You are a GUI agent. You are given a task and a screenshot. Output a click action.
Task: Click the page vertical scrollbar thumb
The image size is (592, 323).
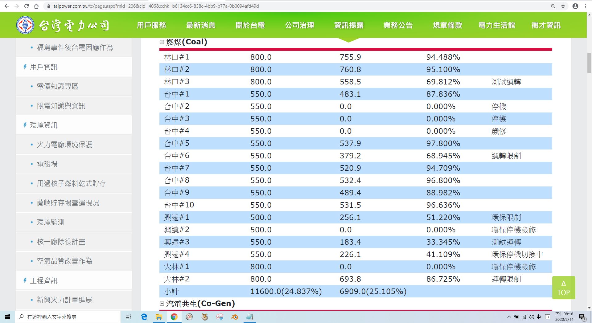pyautogui.click(x=589, y=63)
